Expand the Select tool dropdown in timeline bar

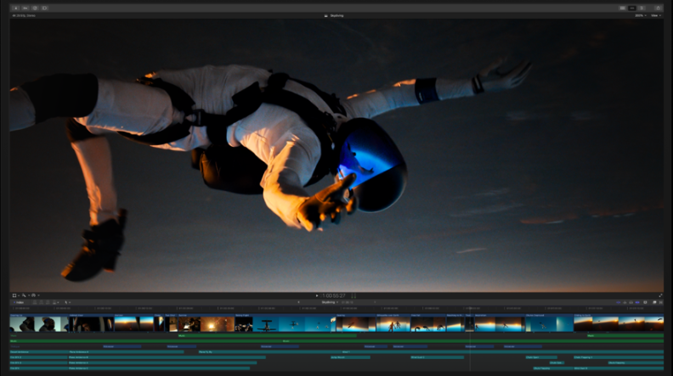pyautogui.click(x=68, y=302)
